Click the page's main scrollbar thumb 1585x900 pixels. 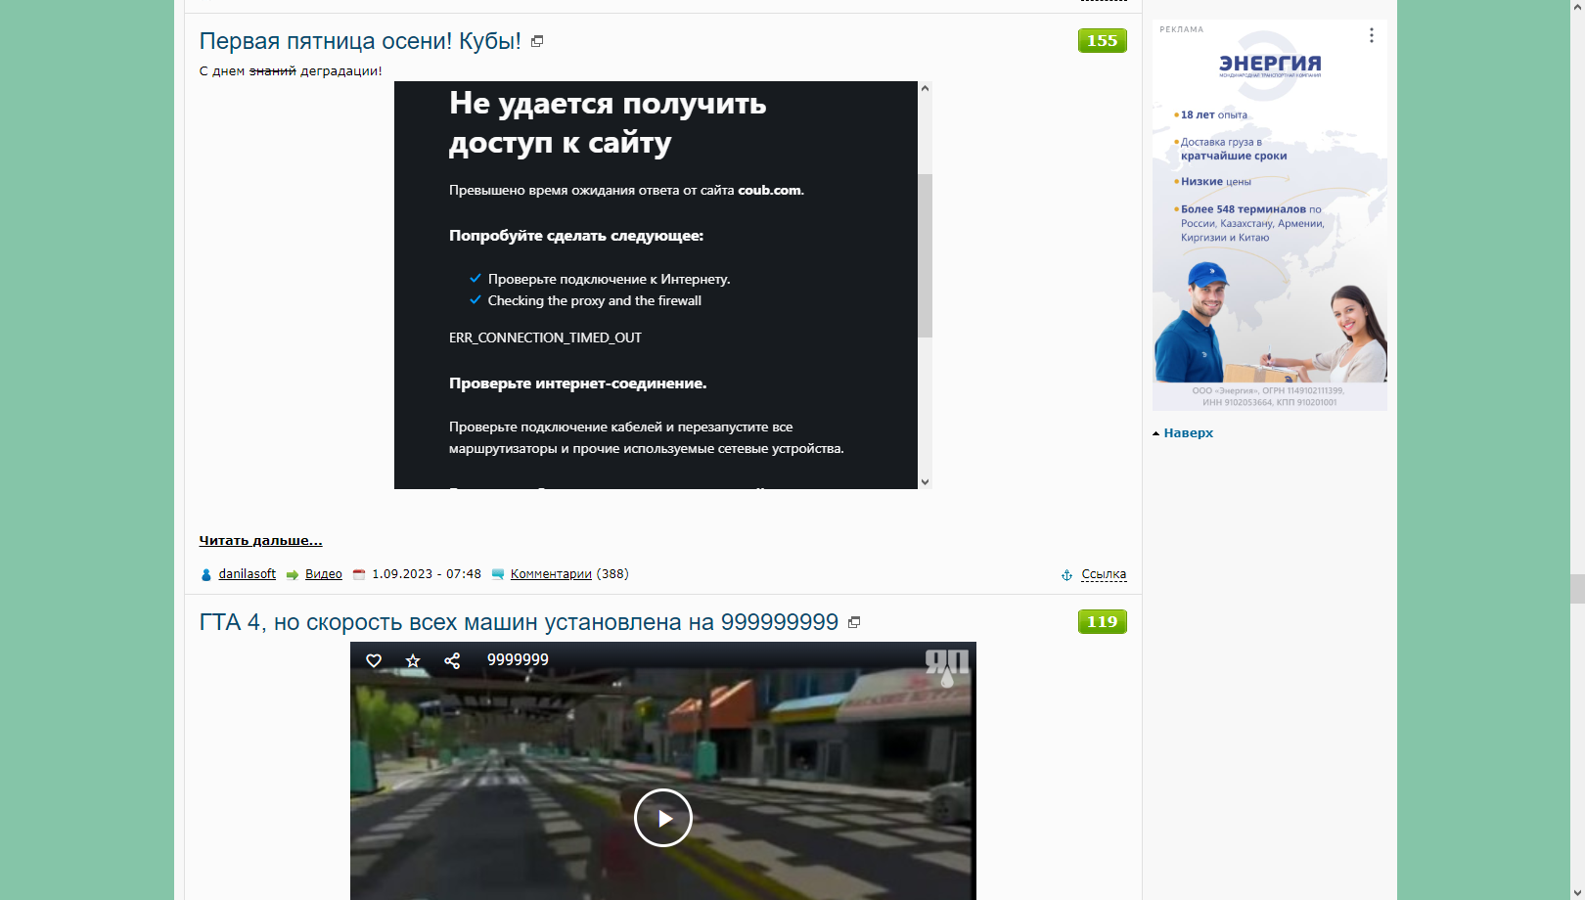tap(1577, 589)
